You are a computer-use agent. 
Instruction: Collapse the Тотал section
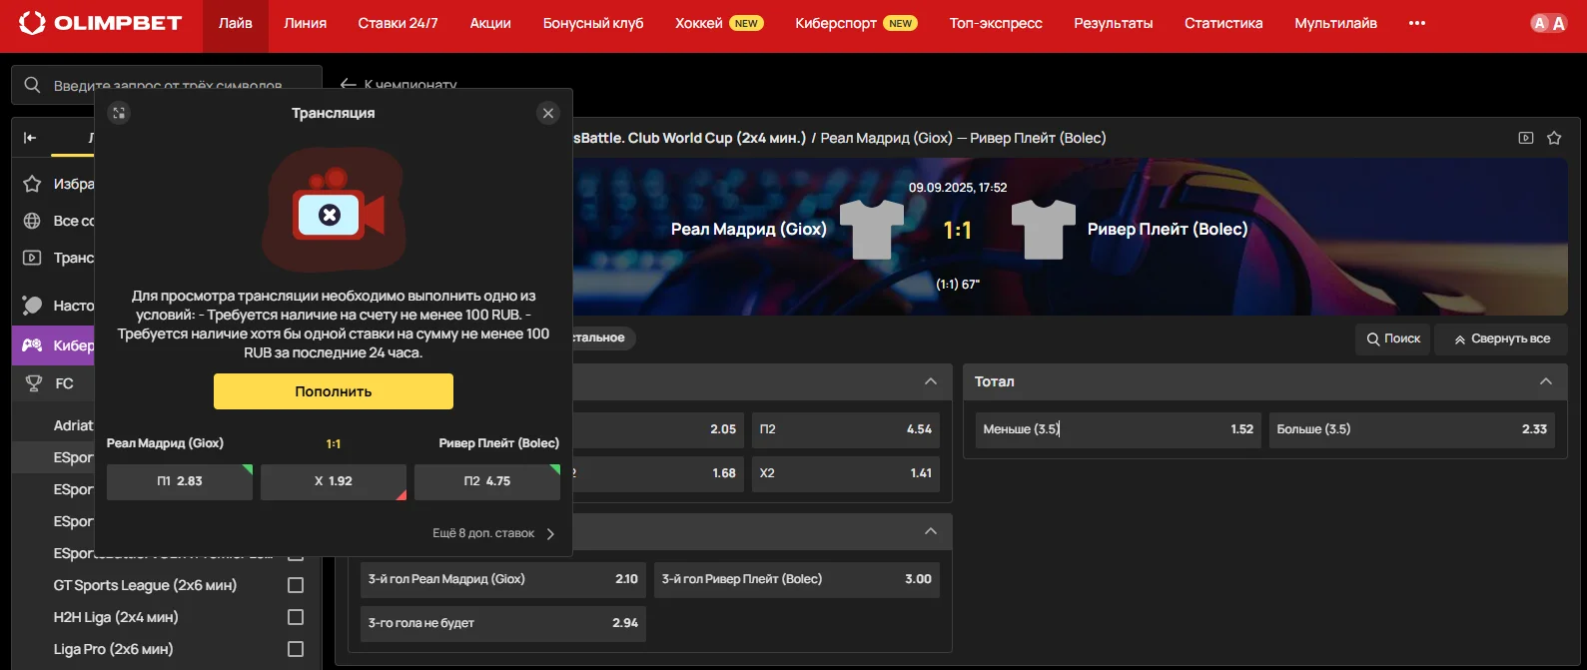coord(1545,381)
